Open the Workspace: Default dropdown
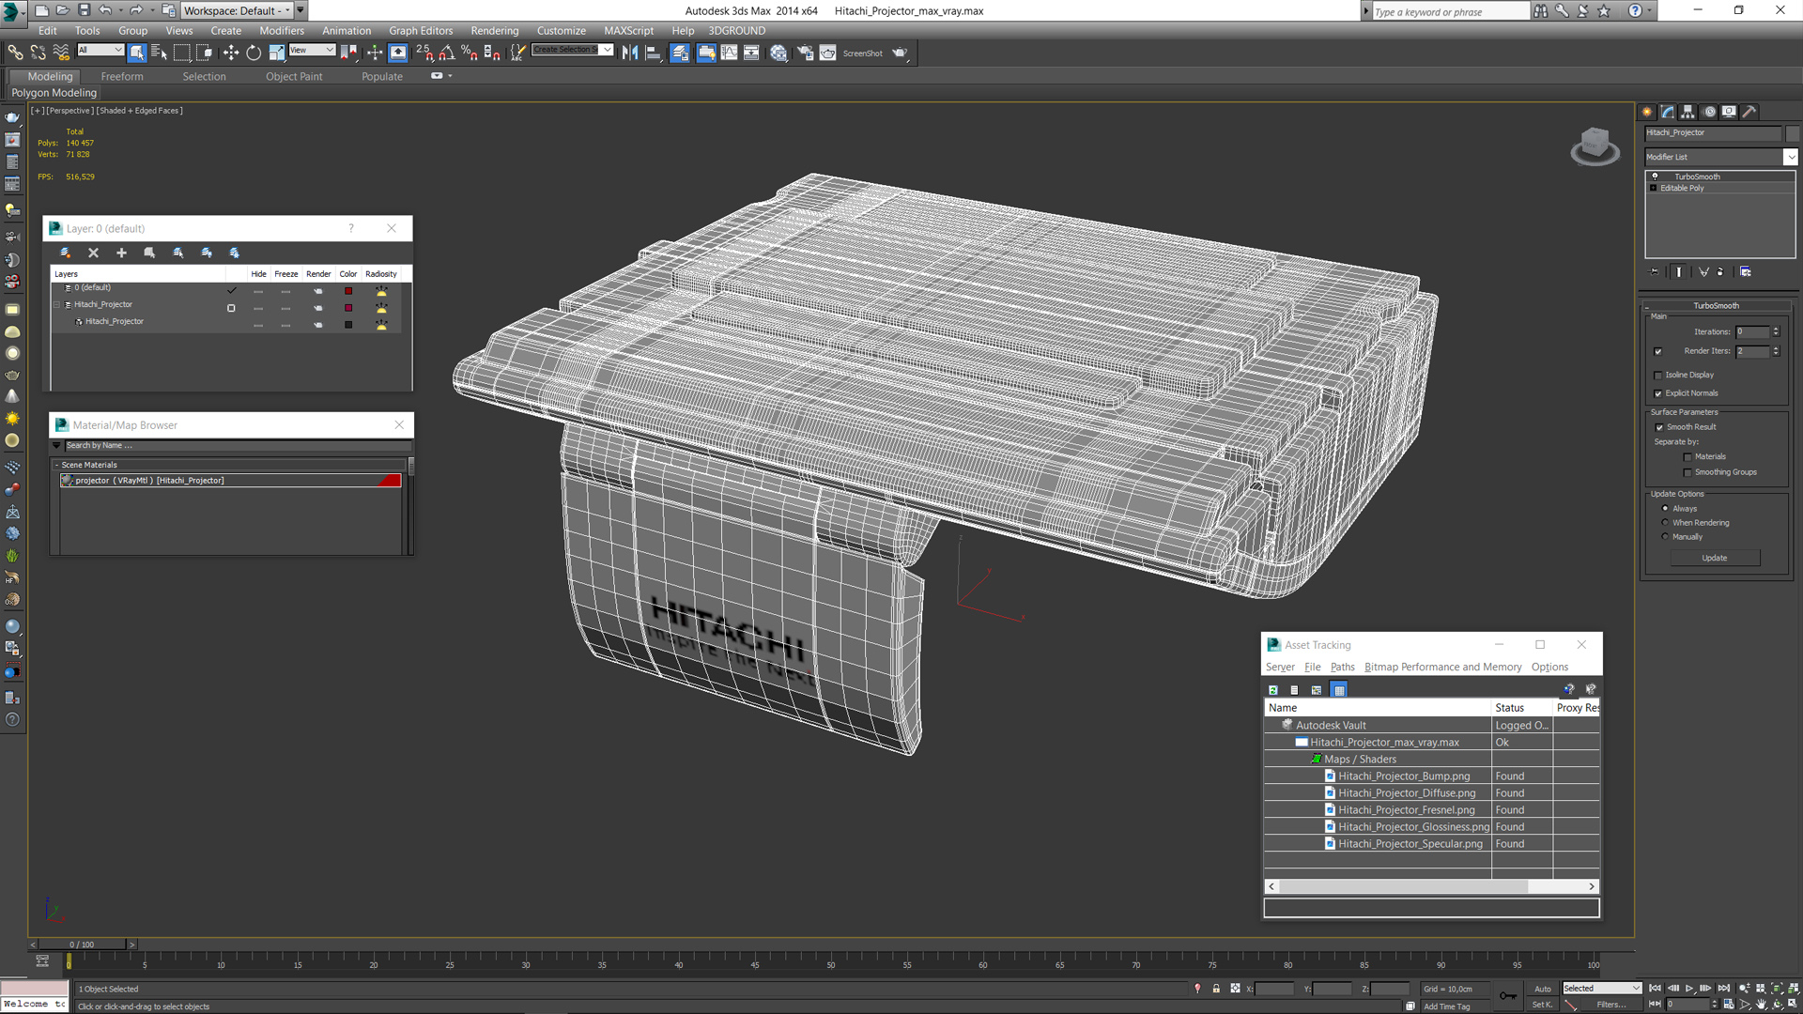Viewport: 1803px width, 1014px height. pyautogui.click(x=237, y=10)
